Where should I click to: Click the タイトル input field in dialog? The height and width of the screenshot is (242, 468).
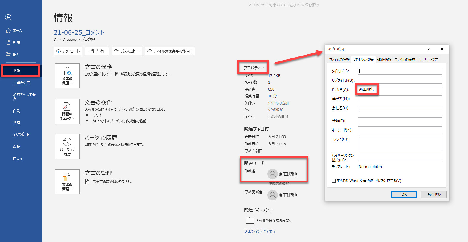click(400, 71)
